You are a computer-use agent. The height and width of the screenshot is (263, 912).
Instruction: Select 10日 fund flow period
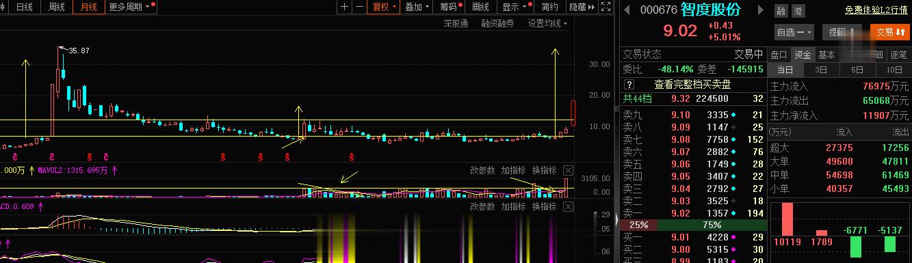(x=894, y=70)
